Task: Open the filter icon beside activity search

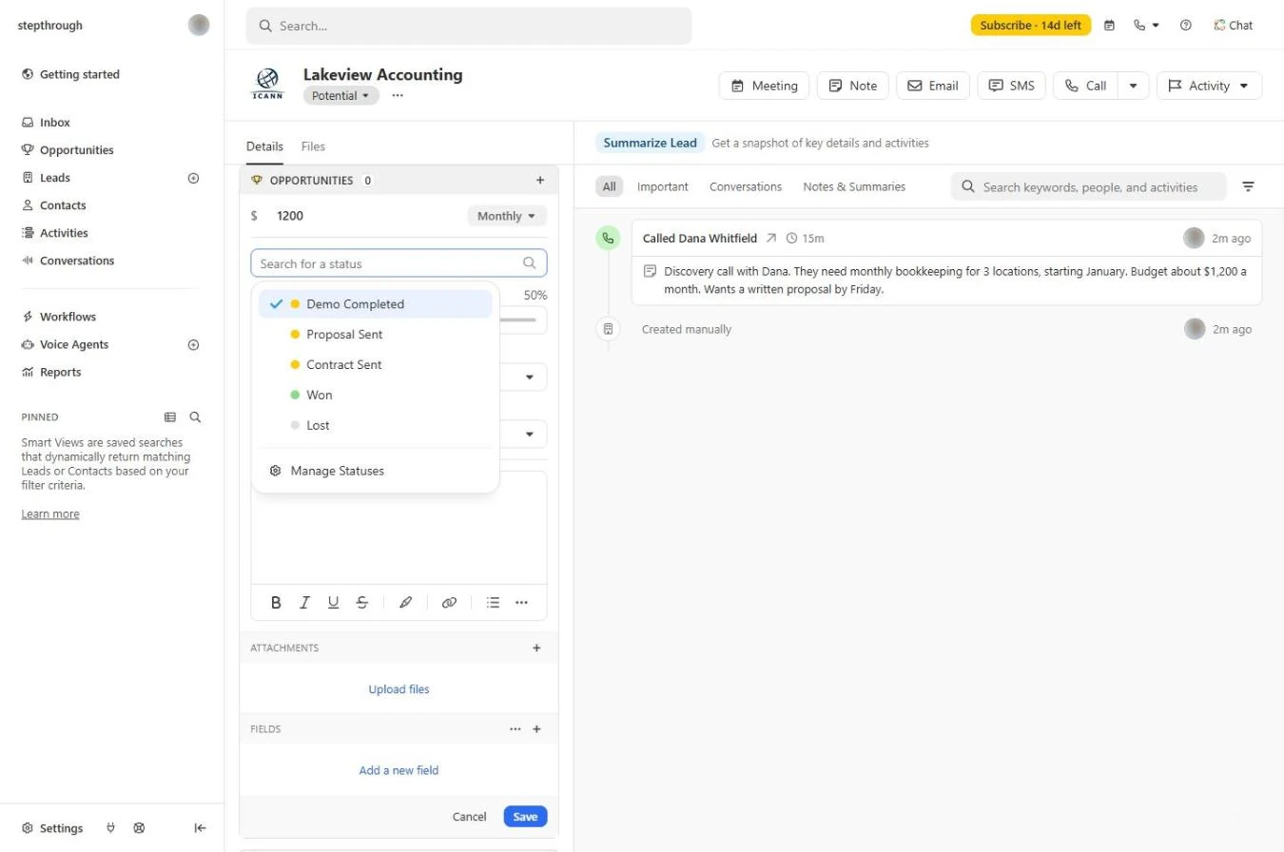Action: click(1248, 186)
